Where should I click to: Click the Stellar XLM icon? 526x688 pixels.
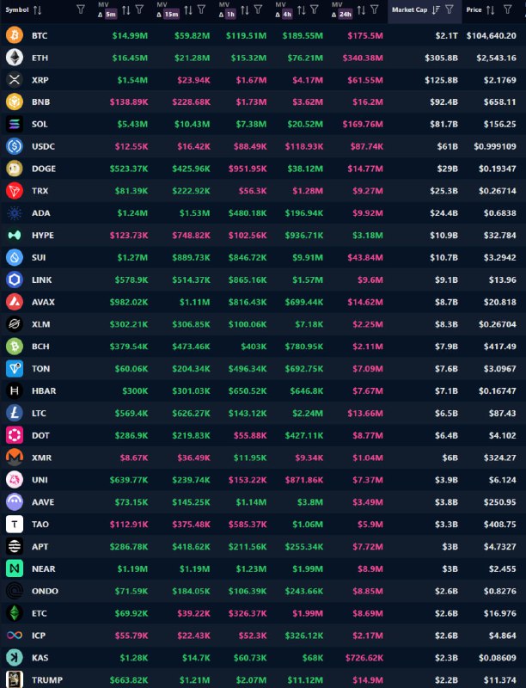tap(15, 324)
